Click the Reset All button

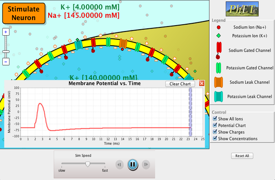pos(242,156)
